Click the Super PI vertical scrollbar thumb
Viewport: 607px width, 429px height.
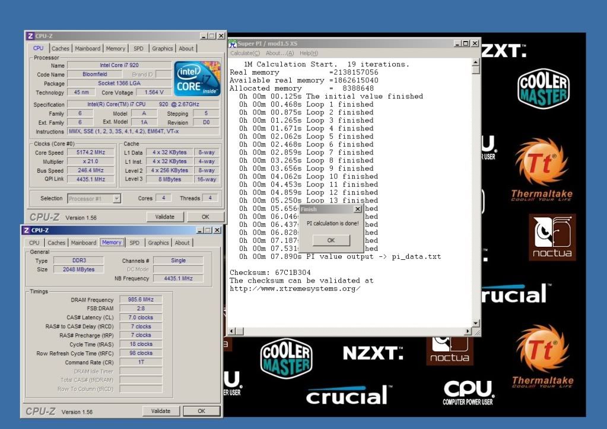(476, 70)
